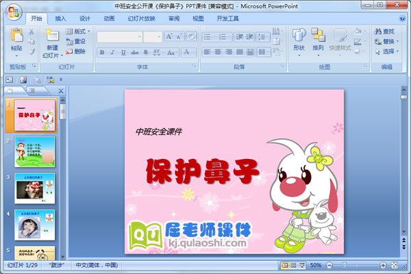Open the Line Spacing dropdown

(263, 37)
